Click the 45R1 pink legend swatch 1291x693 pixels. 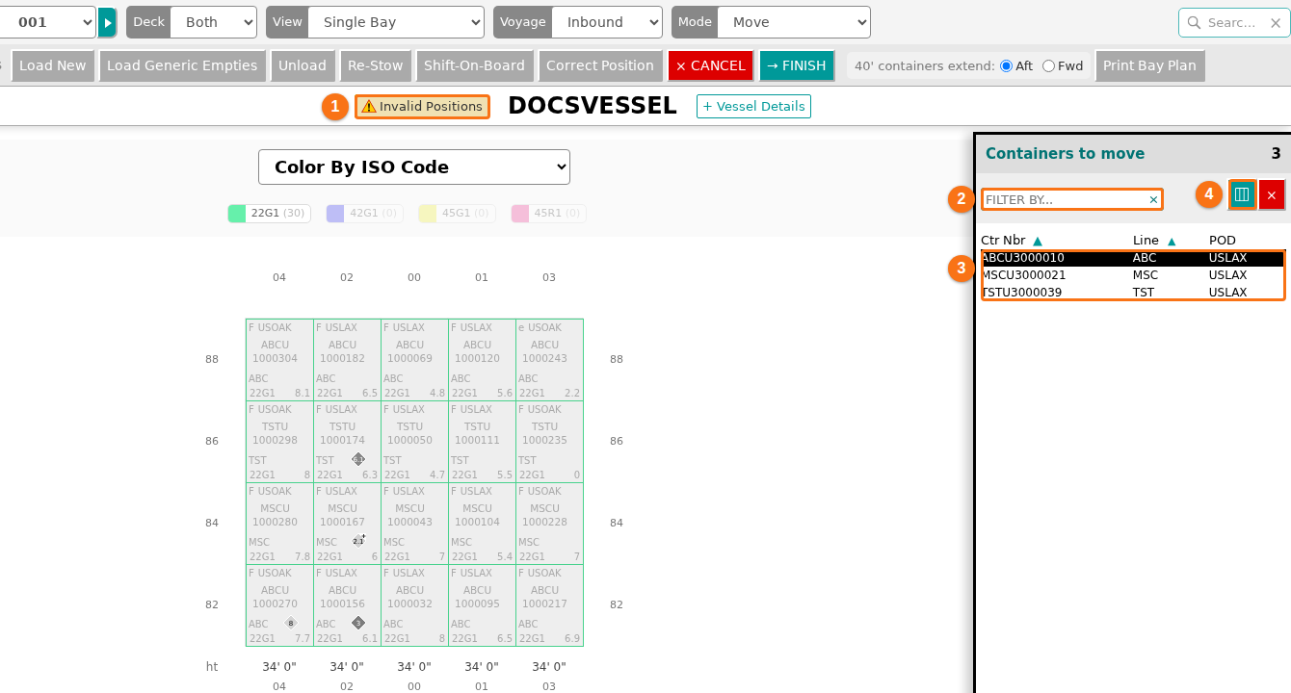(520, 214)
